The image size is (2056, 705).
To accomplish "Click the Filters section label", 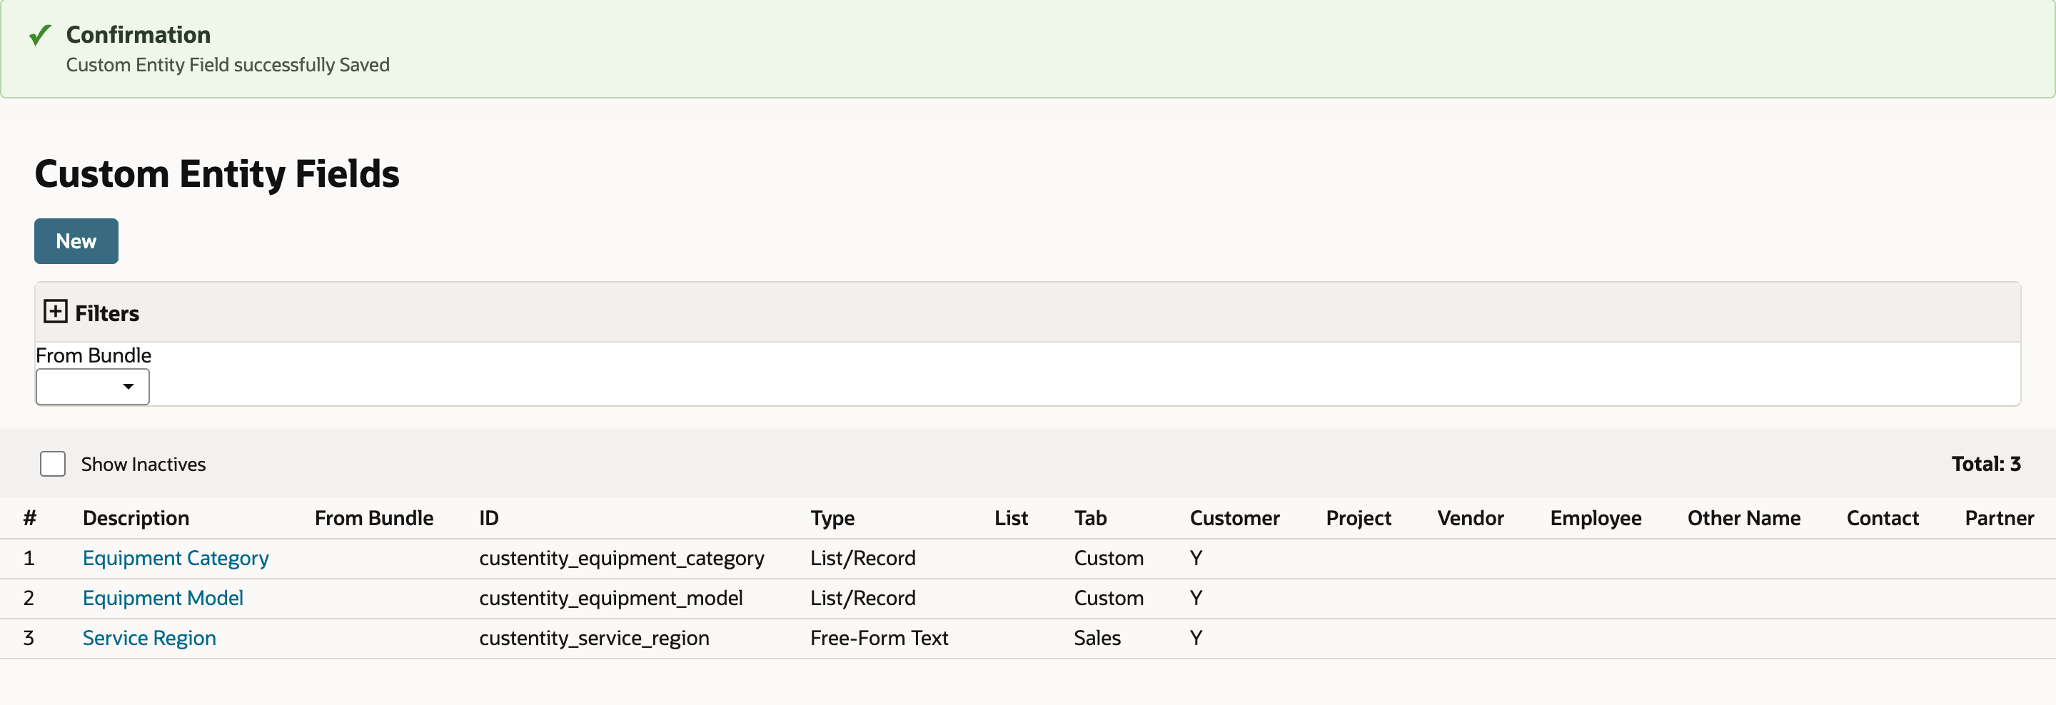I will click(x=107, y=313).
